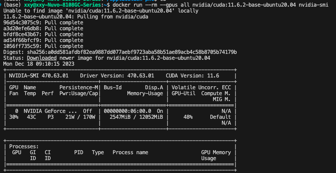Screen dimensions: 336x173
Task: Click layer '96d54c3075c9: Pull complete'
Action: tap(43, 23)
